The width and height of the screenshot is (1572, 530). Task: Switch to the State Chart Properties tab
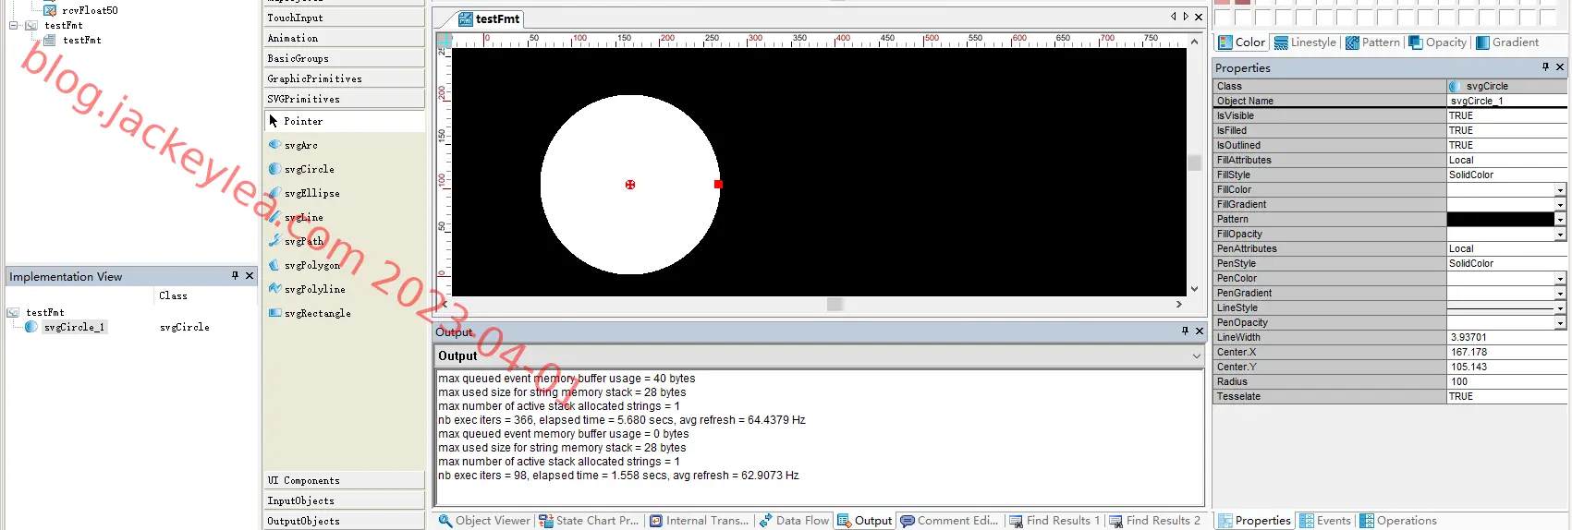[x=589, y=521]
